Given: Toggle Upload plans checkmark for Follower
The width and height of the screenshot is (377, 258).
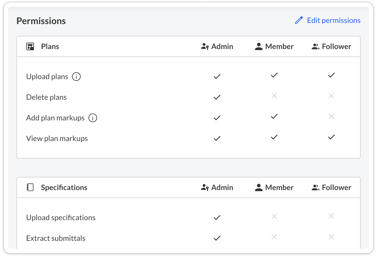Looking at the screenshot, I should (331, 75).
